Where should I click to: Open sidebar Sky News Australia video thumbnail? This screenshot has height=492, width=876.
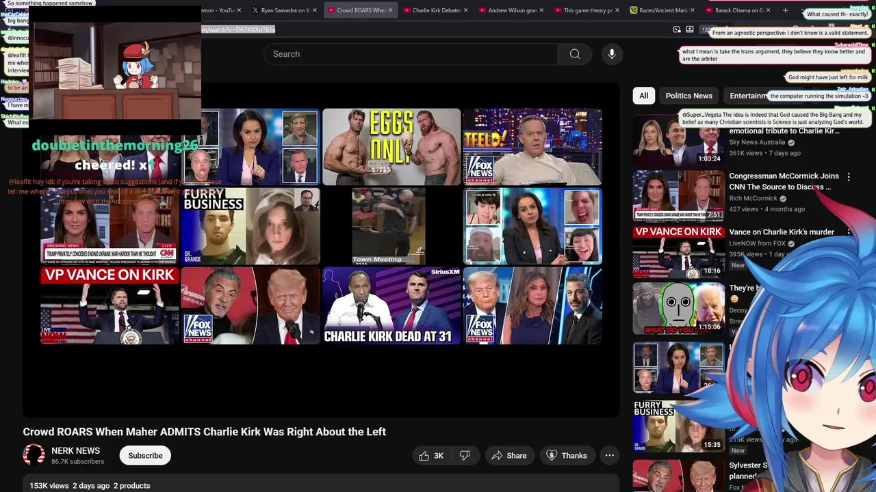click(x=678, y=139)
